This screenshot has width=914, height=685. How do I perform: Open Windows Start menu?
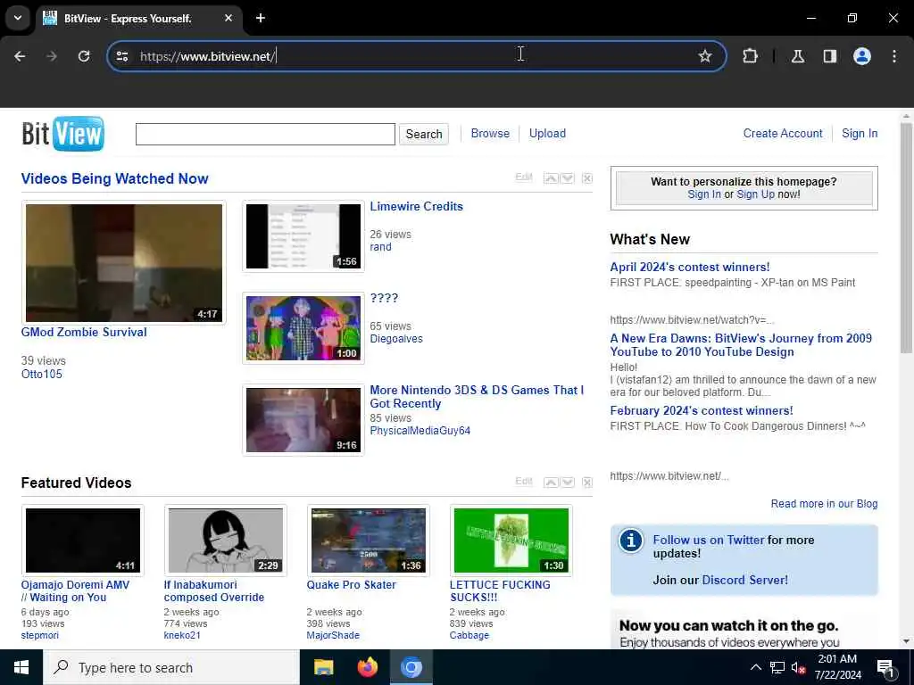pos(21,667)
